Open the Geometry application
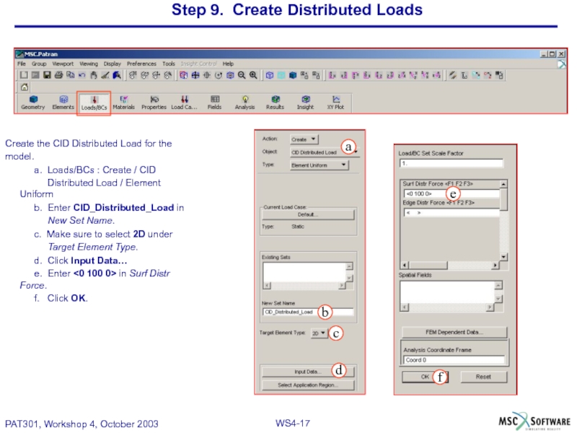The width and height of the screenshot is (577, 433). click(33, 102)
